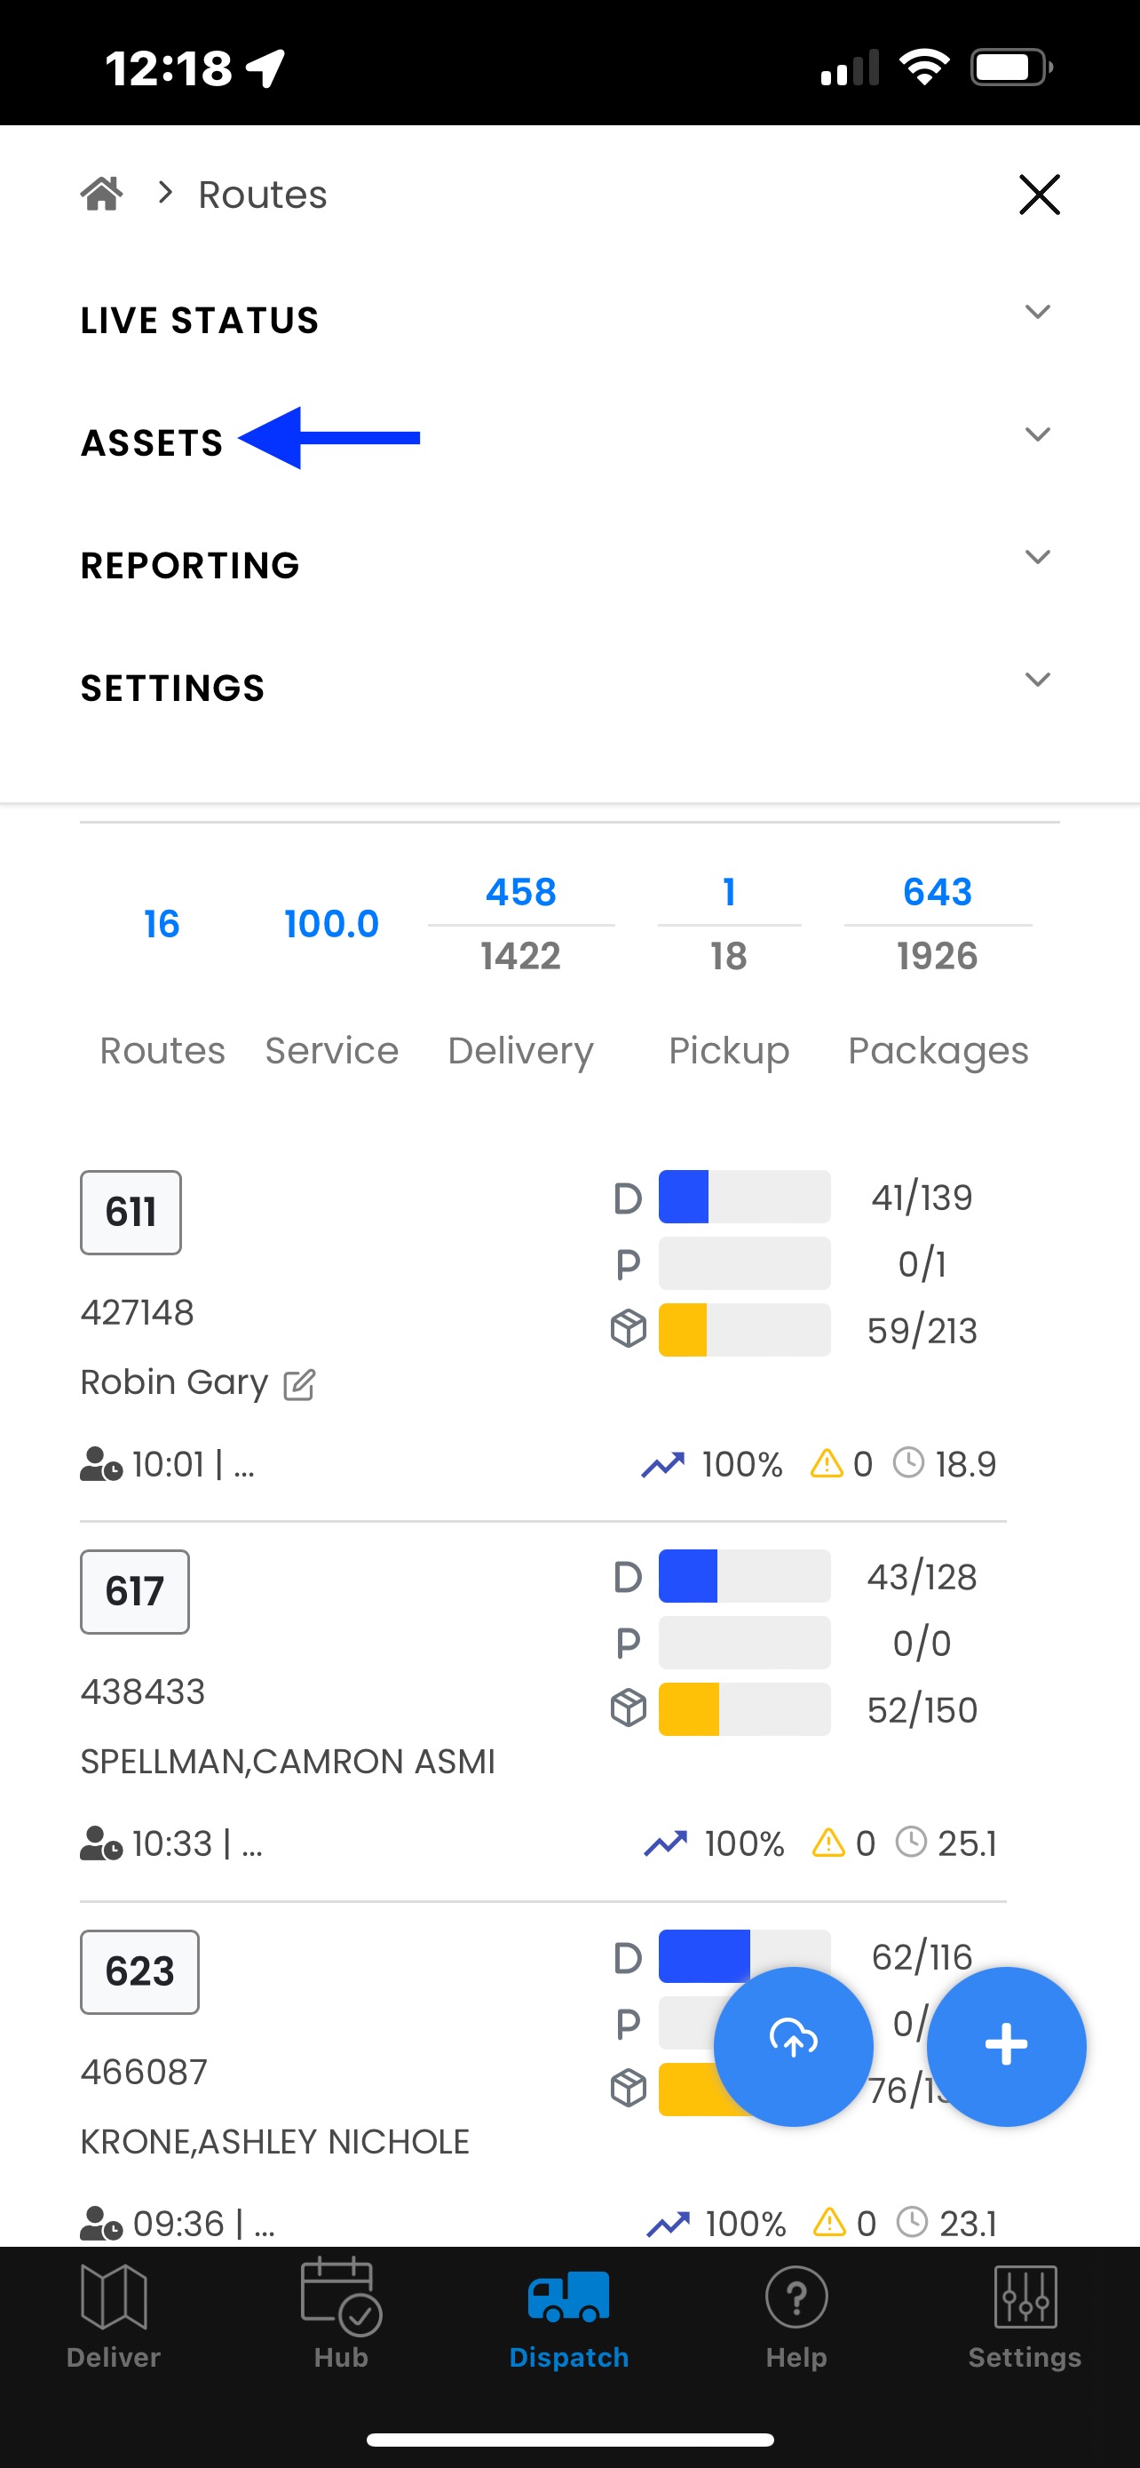
Task: Open the Help tab icon
Action: pos(796,2316)
